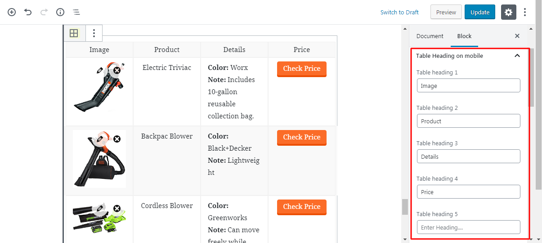Click the table block type icon
The image size is (542, 243).
coord(74,33)
